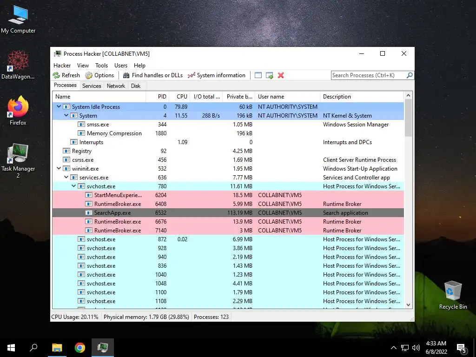Open Find handles or DLLs
476x357 pixels.
coord(152,75)
